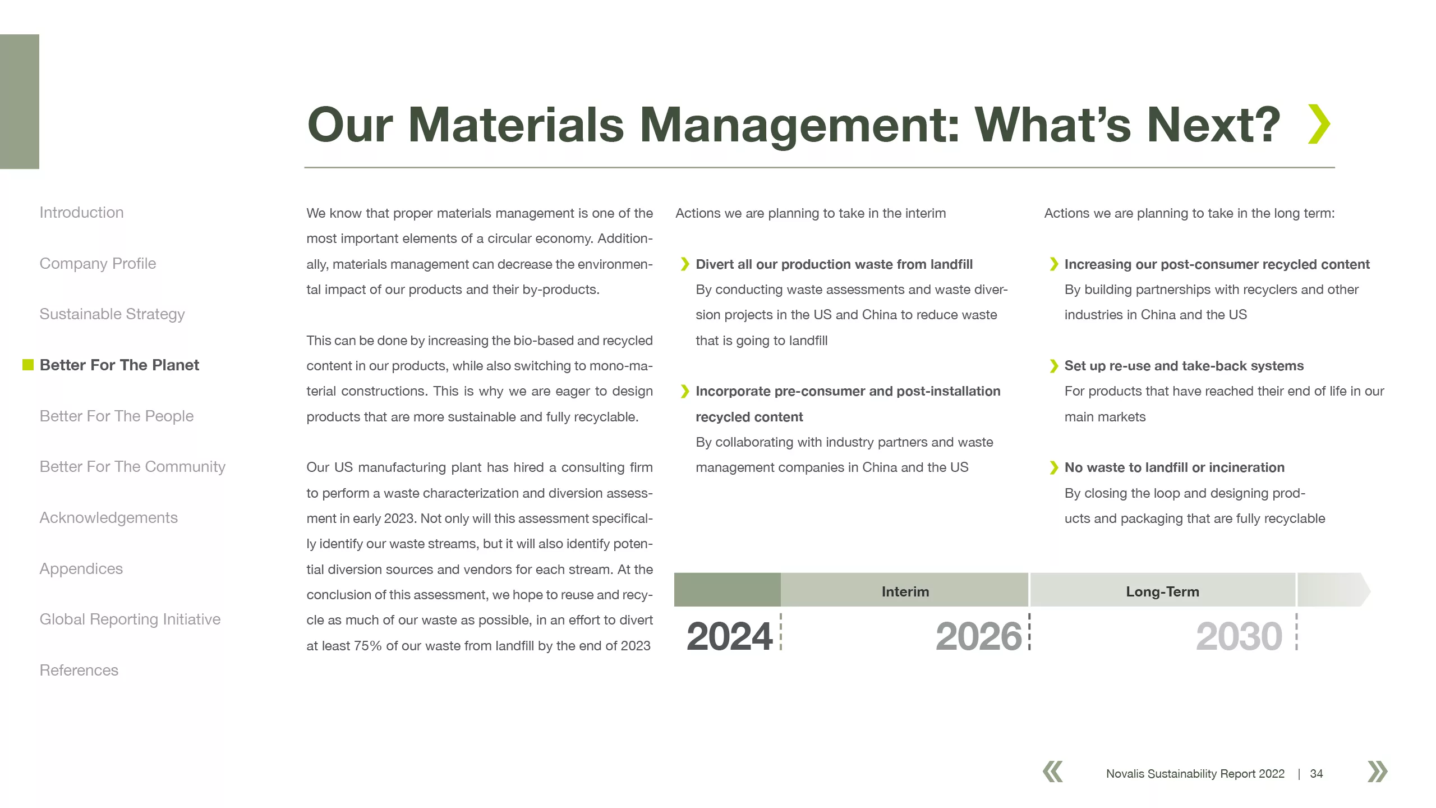Viewport: 1436px width, 808px height.
Task: Click paragraph starting Our US manufacturing plant
Action: point(480,557)
